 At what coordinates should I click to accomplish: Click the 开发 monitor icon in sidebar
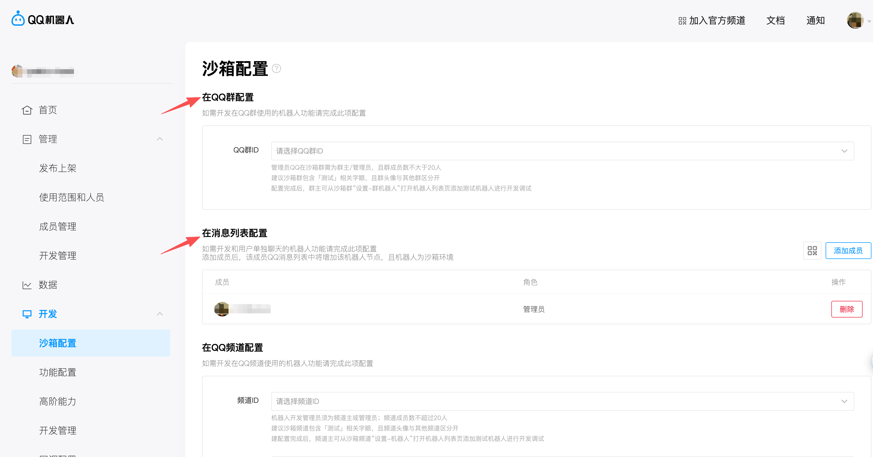point(27,314)
